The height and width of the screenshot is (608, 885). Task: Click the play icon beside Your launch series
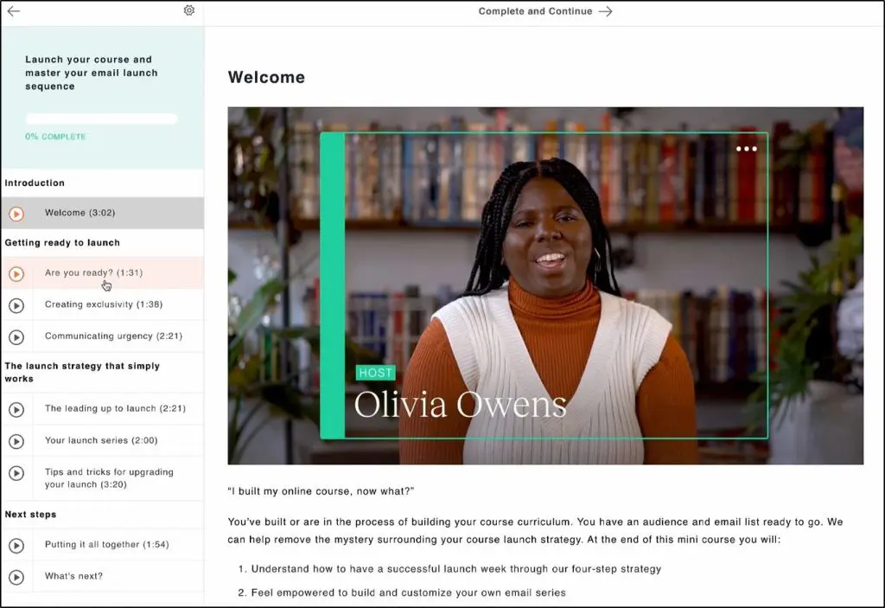[16, 440]
